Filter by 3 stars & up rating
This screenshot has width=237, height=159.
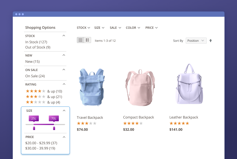coord(44,97)
